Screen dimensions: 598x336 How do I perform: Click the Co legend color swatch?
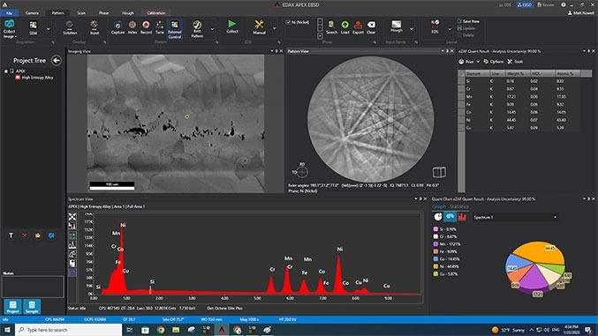[435, 259]
